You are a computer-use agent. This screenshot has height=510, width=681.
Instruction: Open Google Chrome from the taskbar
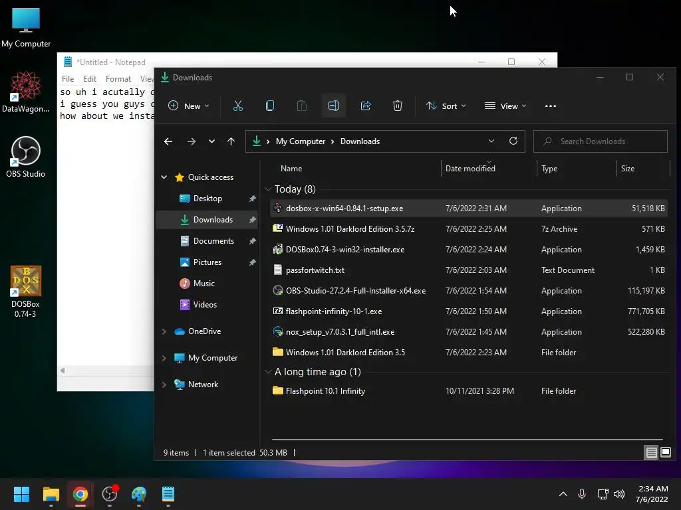click(x=80, y=494)
